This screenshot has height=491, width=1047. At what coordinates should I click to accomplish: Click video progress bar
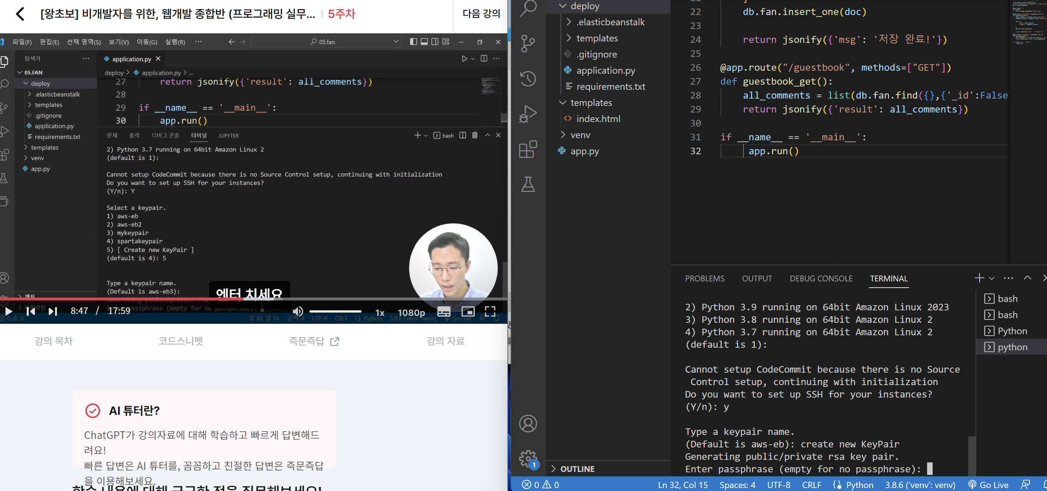pos(254,299)
